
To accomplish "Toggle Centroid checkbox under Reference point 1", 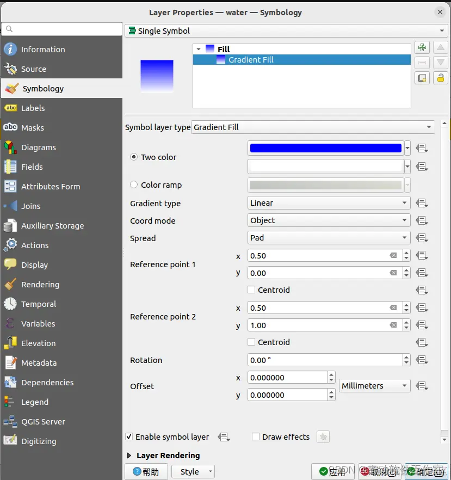I will 251,290.
